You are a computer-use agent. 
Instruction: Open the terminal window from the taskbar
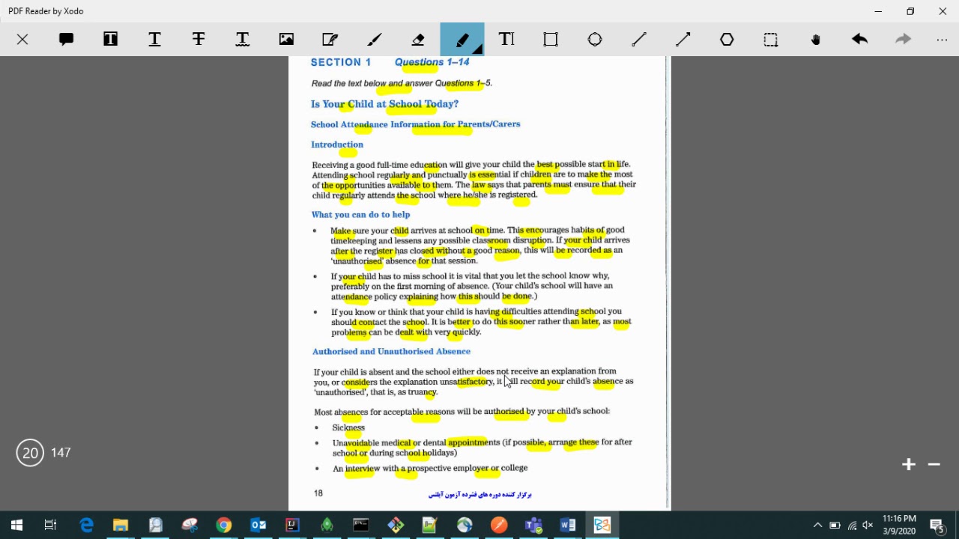click(361, 526)
